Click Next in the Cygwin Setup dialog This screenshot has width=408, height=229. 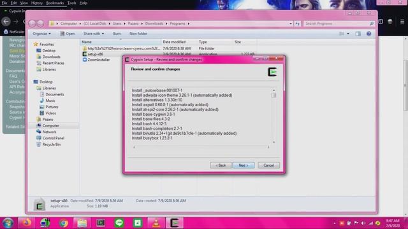click(x=244, y=165)
